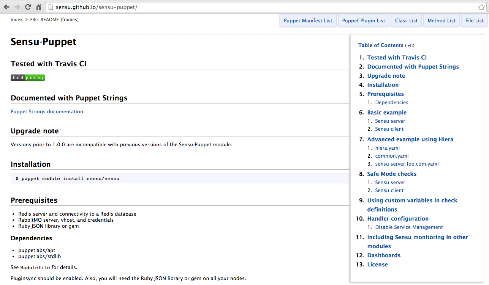Click the Modulefile code text

pyautogui.click(x=35, y=268)
